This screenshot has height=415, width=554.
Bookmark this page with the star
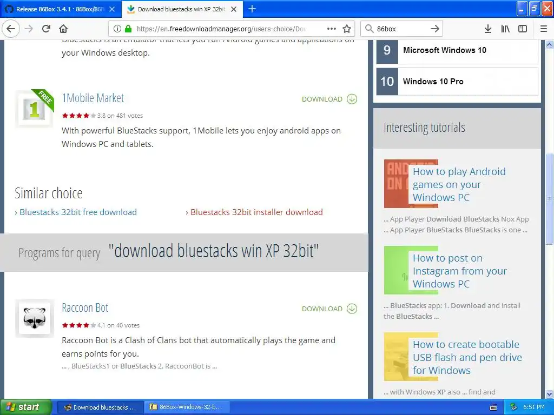click(x=347, y=29)
